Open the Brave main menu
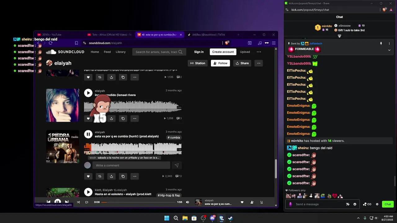Image resolution: width=397 pixels, height=223 pixels. 274,43
